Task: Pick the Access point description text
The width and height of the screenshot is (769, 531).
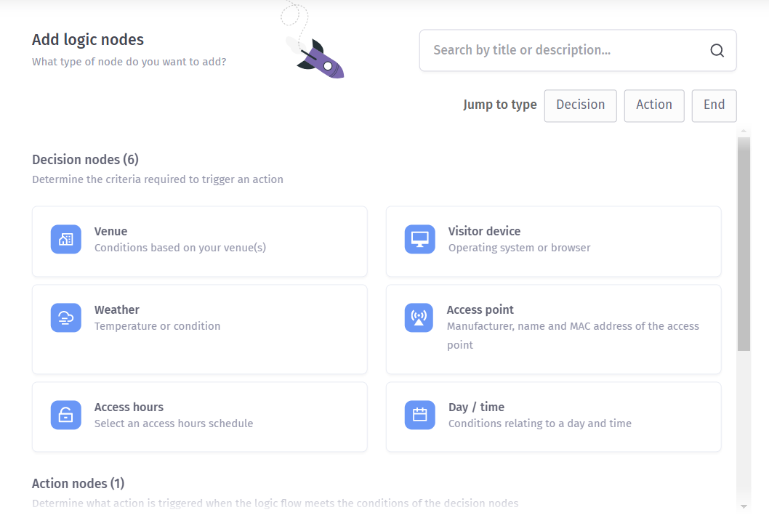Action: 573,327
